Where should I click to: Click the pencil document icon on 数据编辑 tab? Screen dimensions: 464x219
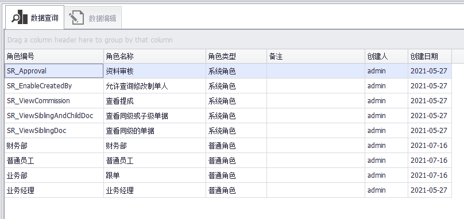coord(76,18)
